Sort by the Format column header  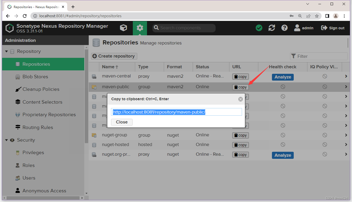[178, 67]
